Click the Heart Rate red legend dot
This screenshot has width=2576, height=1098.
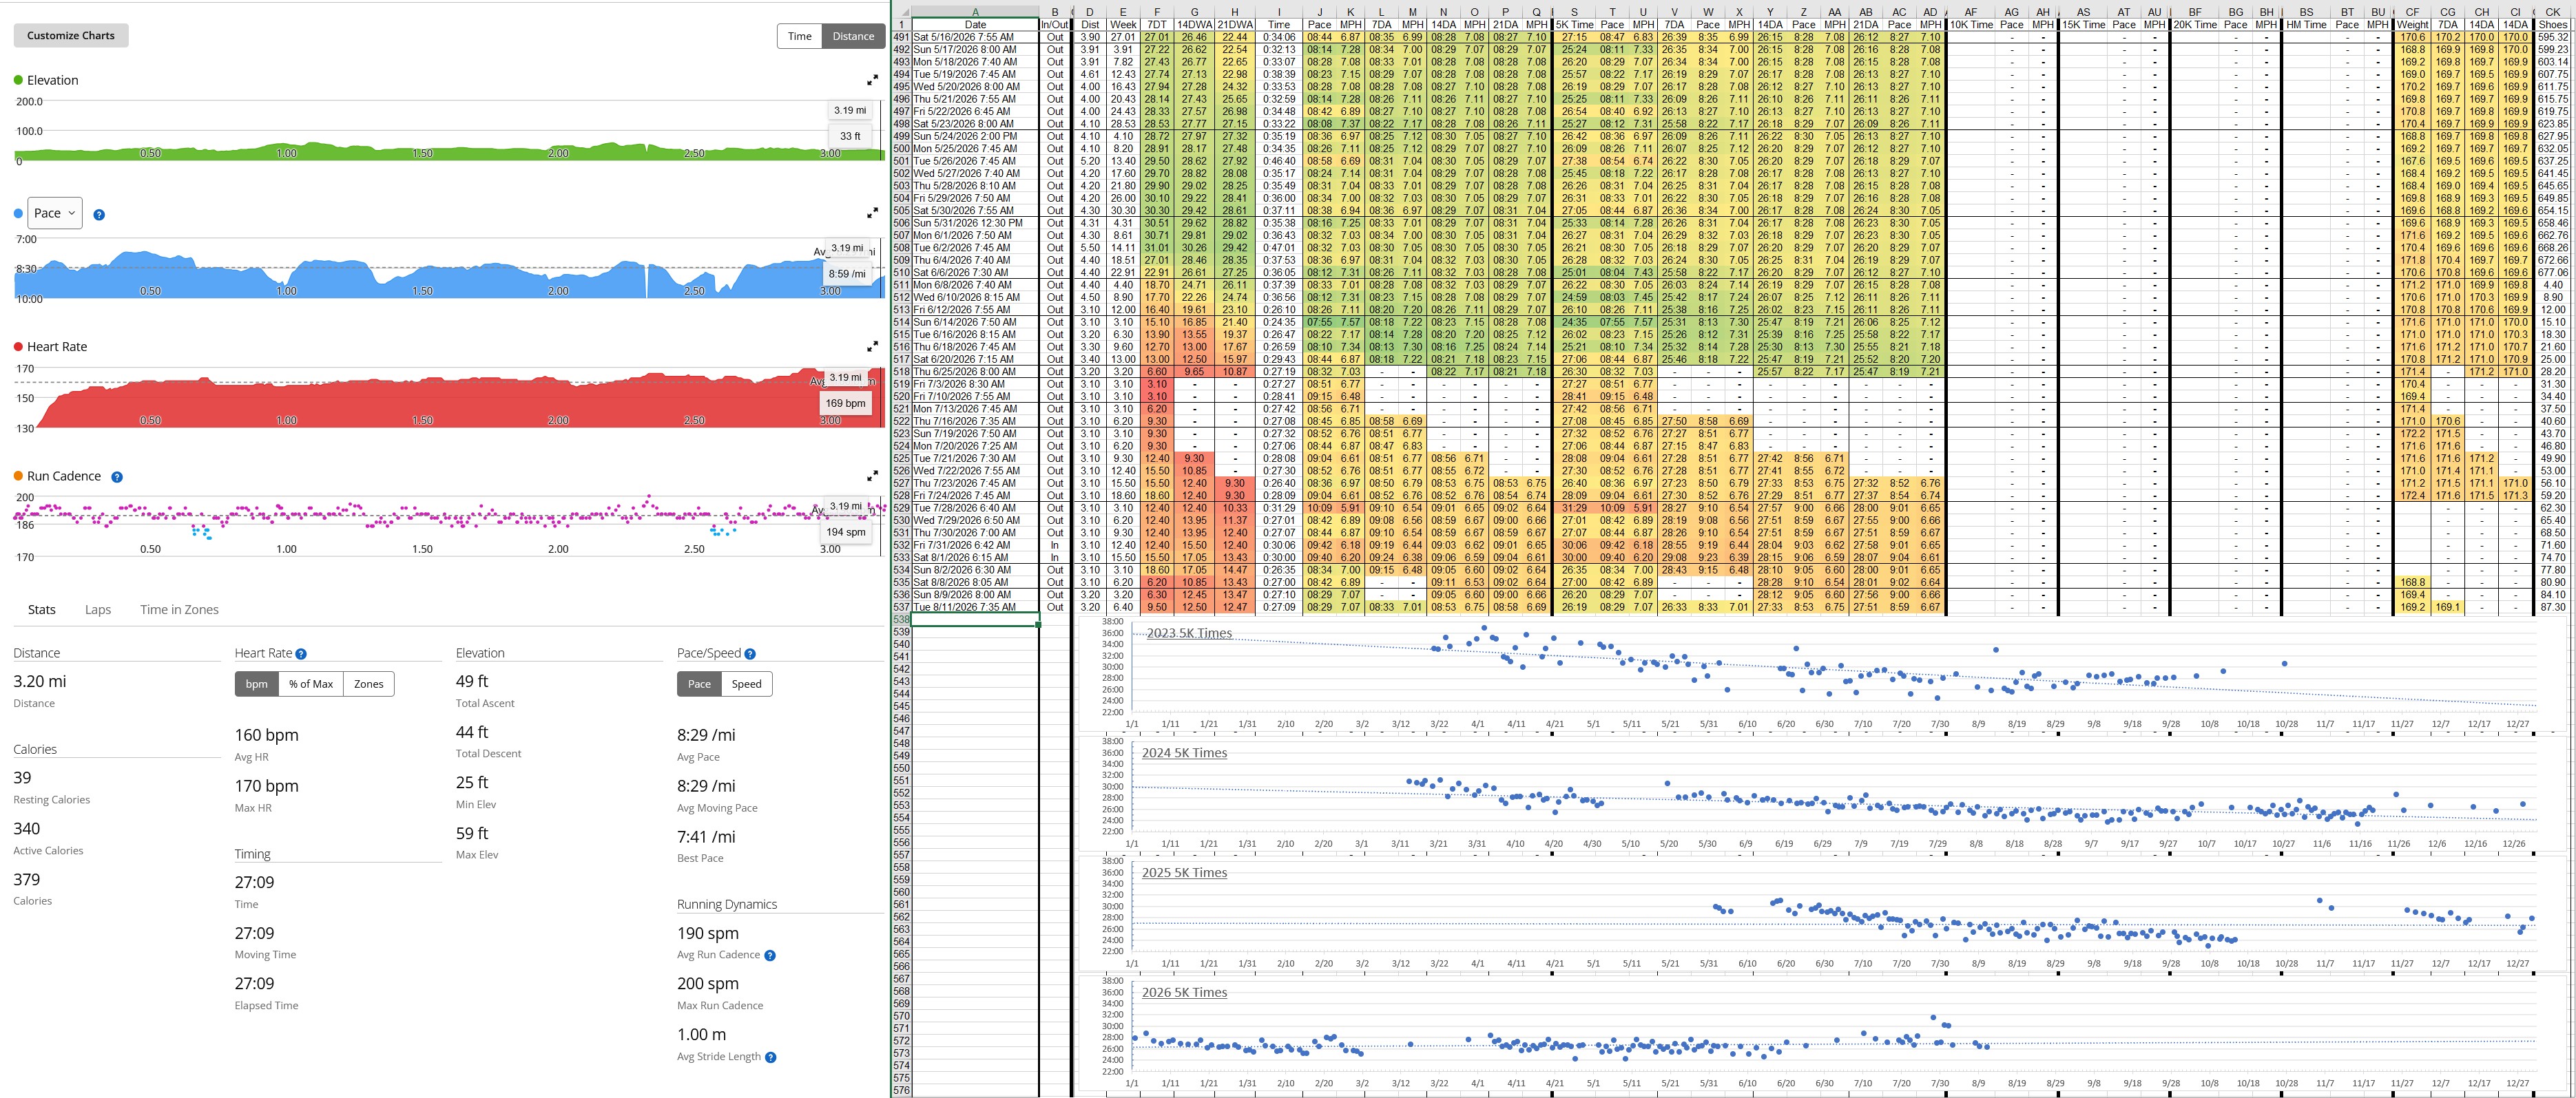click(x=18, y=347)
